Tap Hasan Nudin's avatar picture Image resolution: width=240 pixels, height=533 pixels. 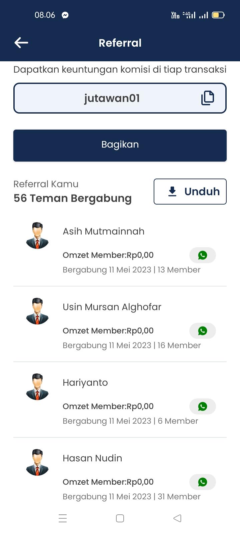tap(37, 462)
